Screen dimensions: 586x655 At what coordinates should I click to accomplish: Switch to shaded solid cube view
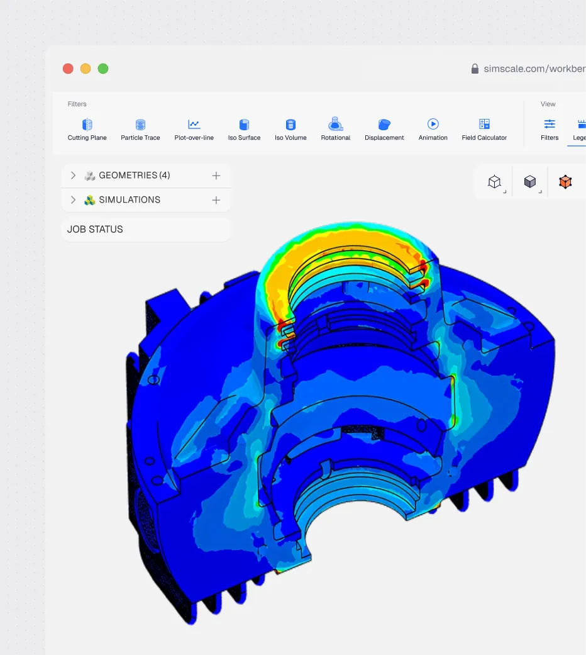click(530, 182)
